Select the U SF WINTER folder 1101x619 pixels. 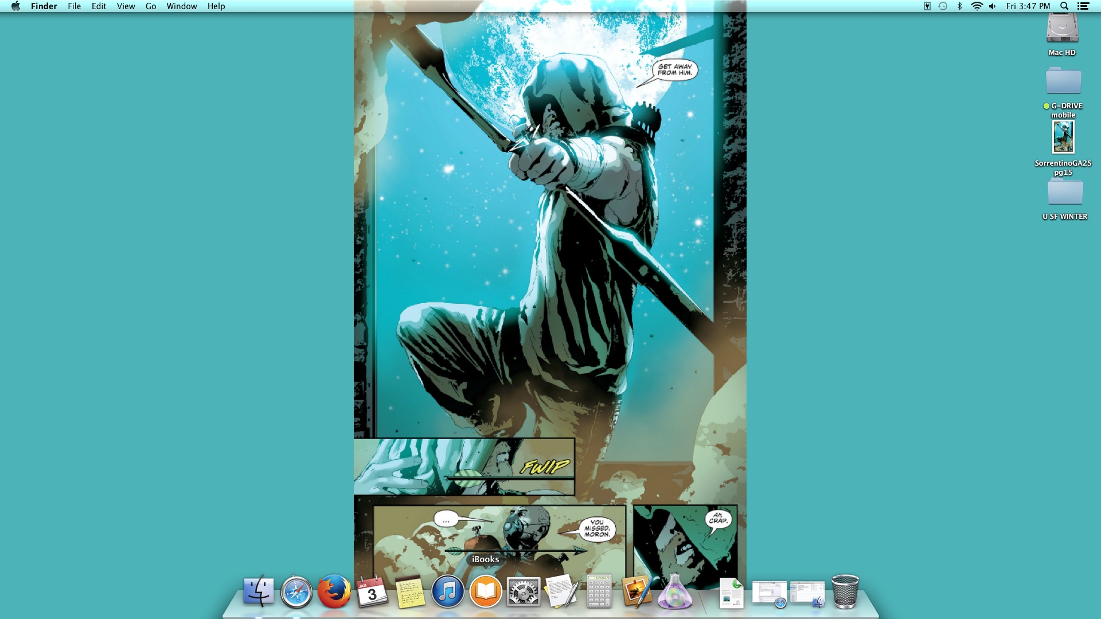click(x=1065, y=191)
